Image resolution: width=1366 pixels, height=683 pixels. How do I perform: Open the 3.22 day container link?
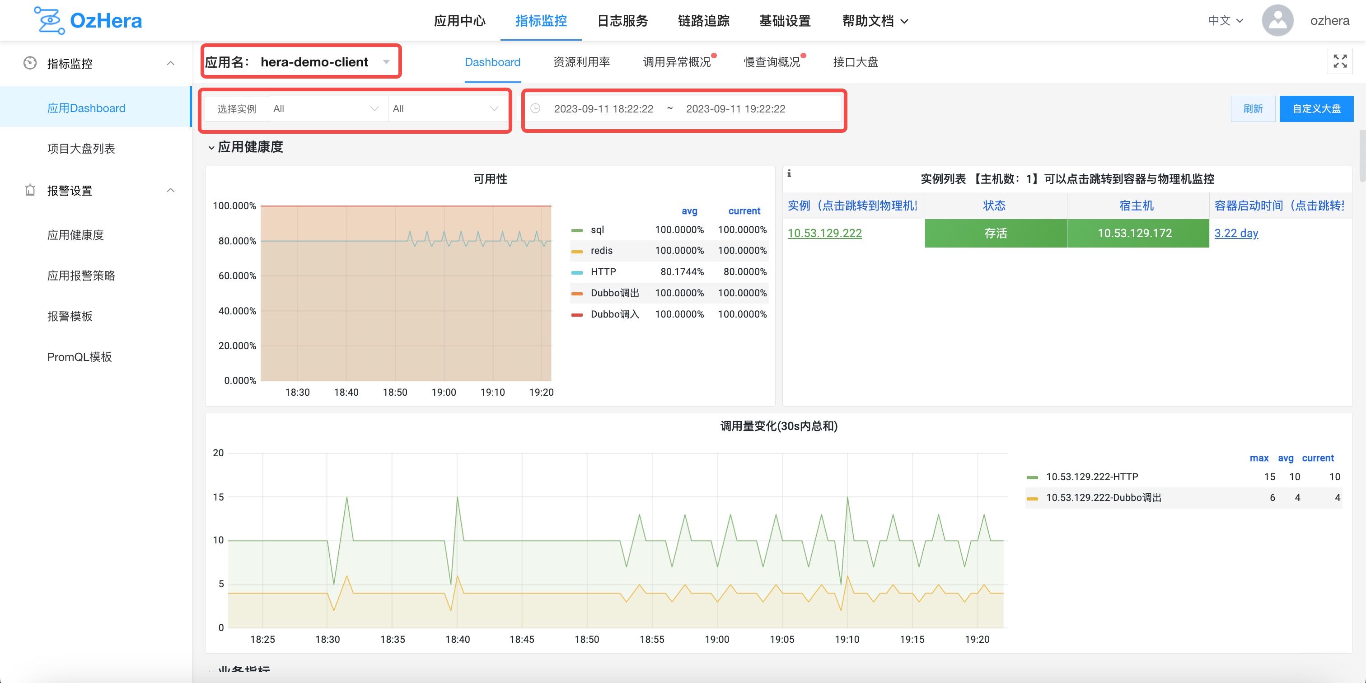(1236, 234)
